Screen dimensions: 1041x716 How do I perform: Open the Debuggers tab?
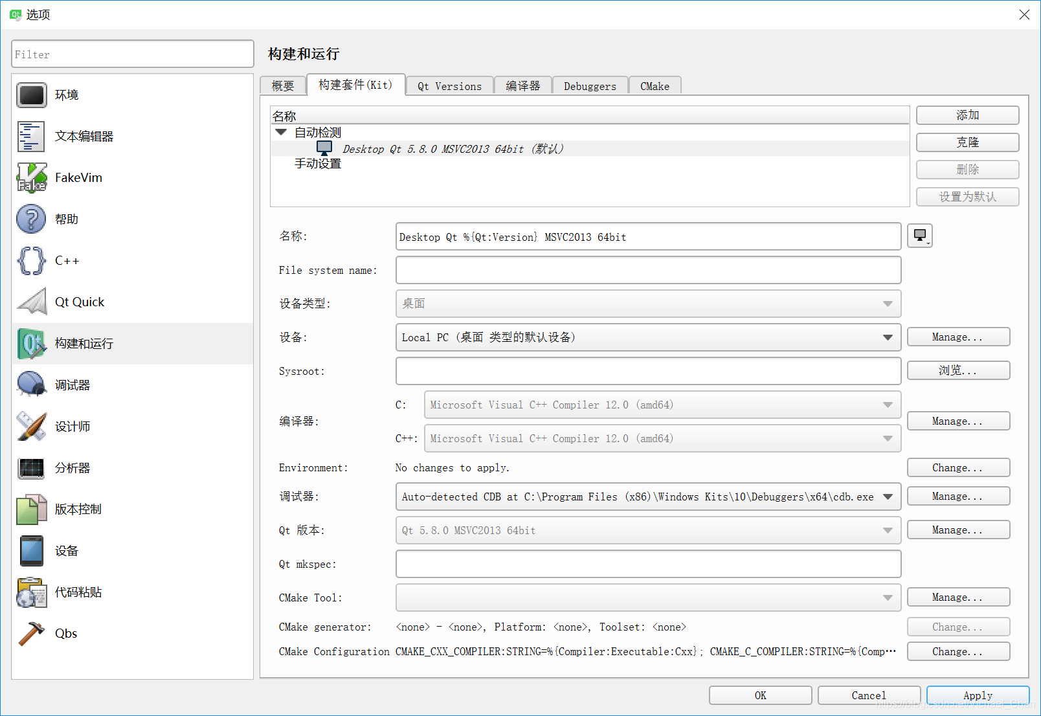(590, 86)
